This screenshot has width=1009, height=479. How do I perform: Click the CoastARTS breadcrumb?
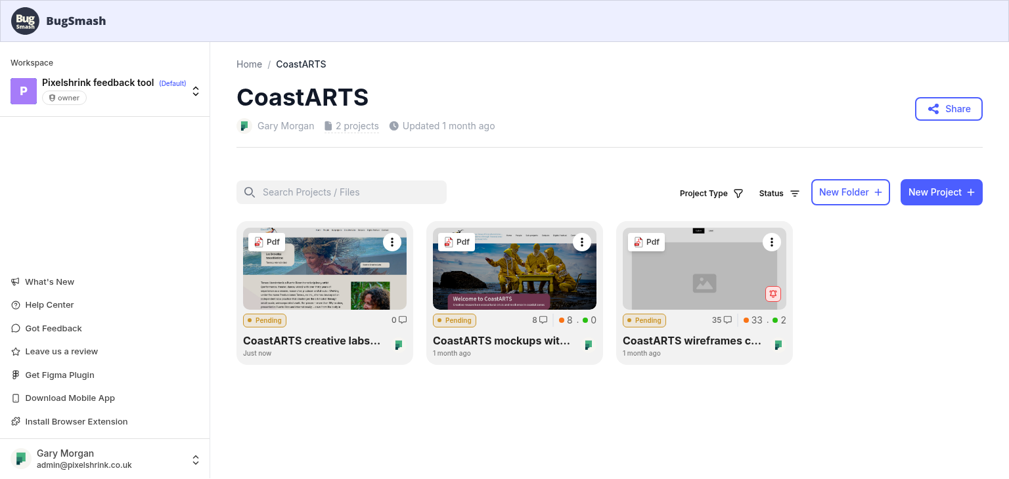301,64
